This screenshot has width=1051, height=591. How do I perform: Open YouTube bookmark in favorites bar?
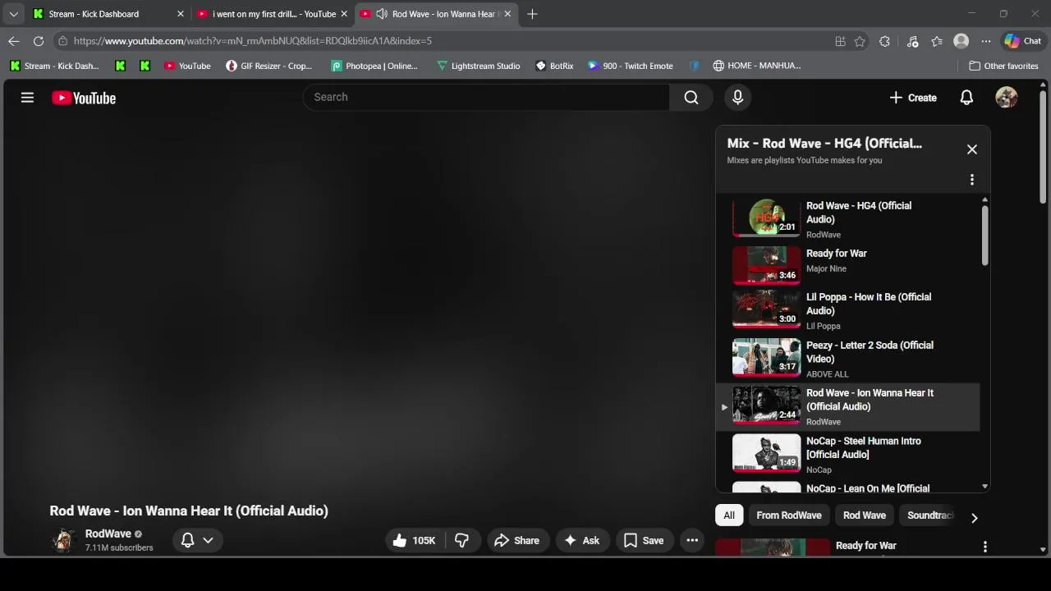187,66
